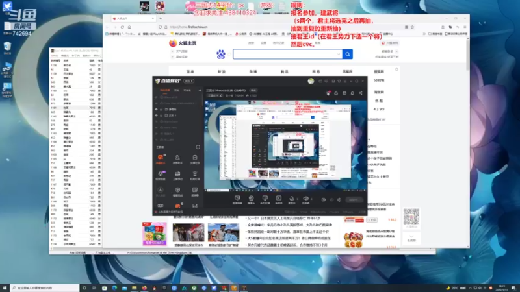The width and height of the screenshot is (520, 292).
Task: Open the 腾讯 link in site navigation
Action: click(x=285, y=71)
